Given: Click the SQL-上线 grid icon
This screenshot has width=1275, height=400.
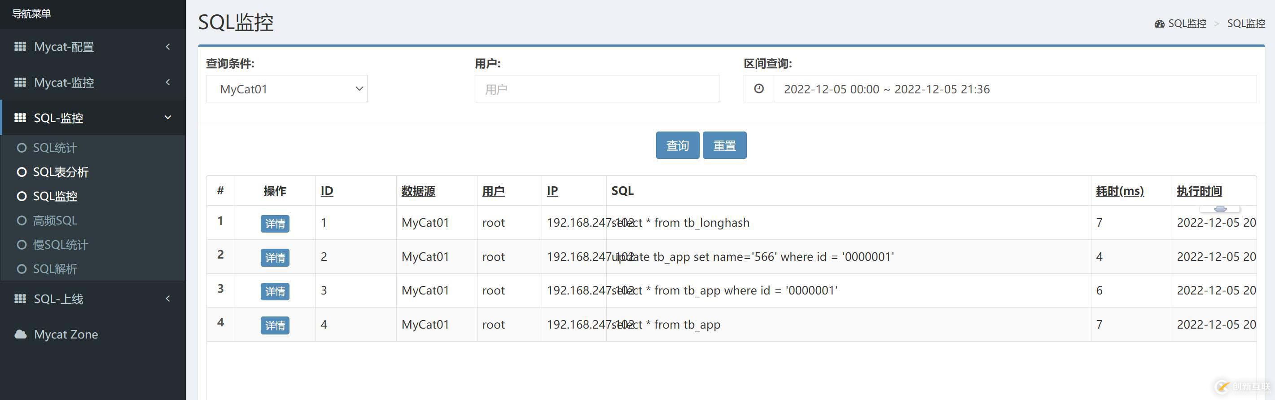Looking at the screenshot, I should (20, 299).
